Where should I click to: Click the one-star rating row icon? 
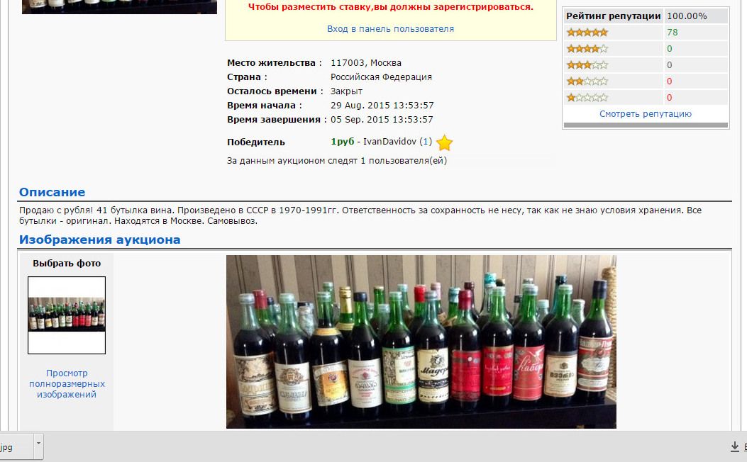(587, 98)
